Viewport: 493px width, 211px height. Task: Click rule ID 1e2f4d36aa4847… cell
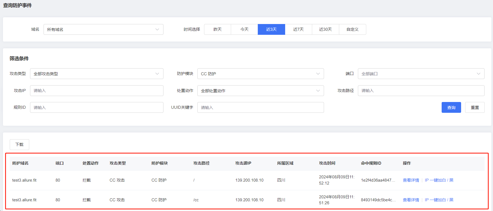[x=378, y=180]
